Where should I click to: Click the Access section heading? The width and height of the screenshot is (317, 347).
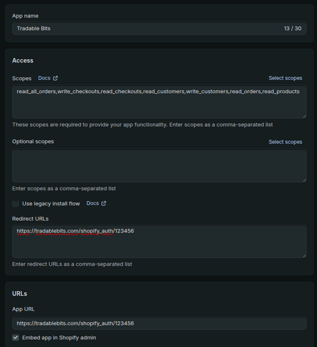[23, 61]
